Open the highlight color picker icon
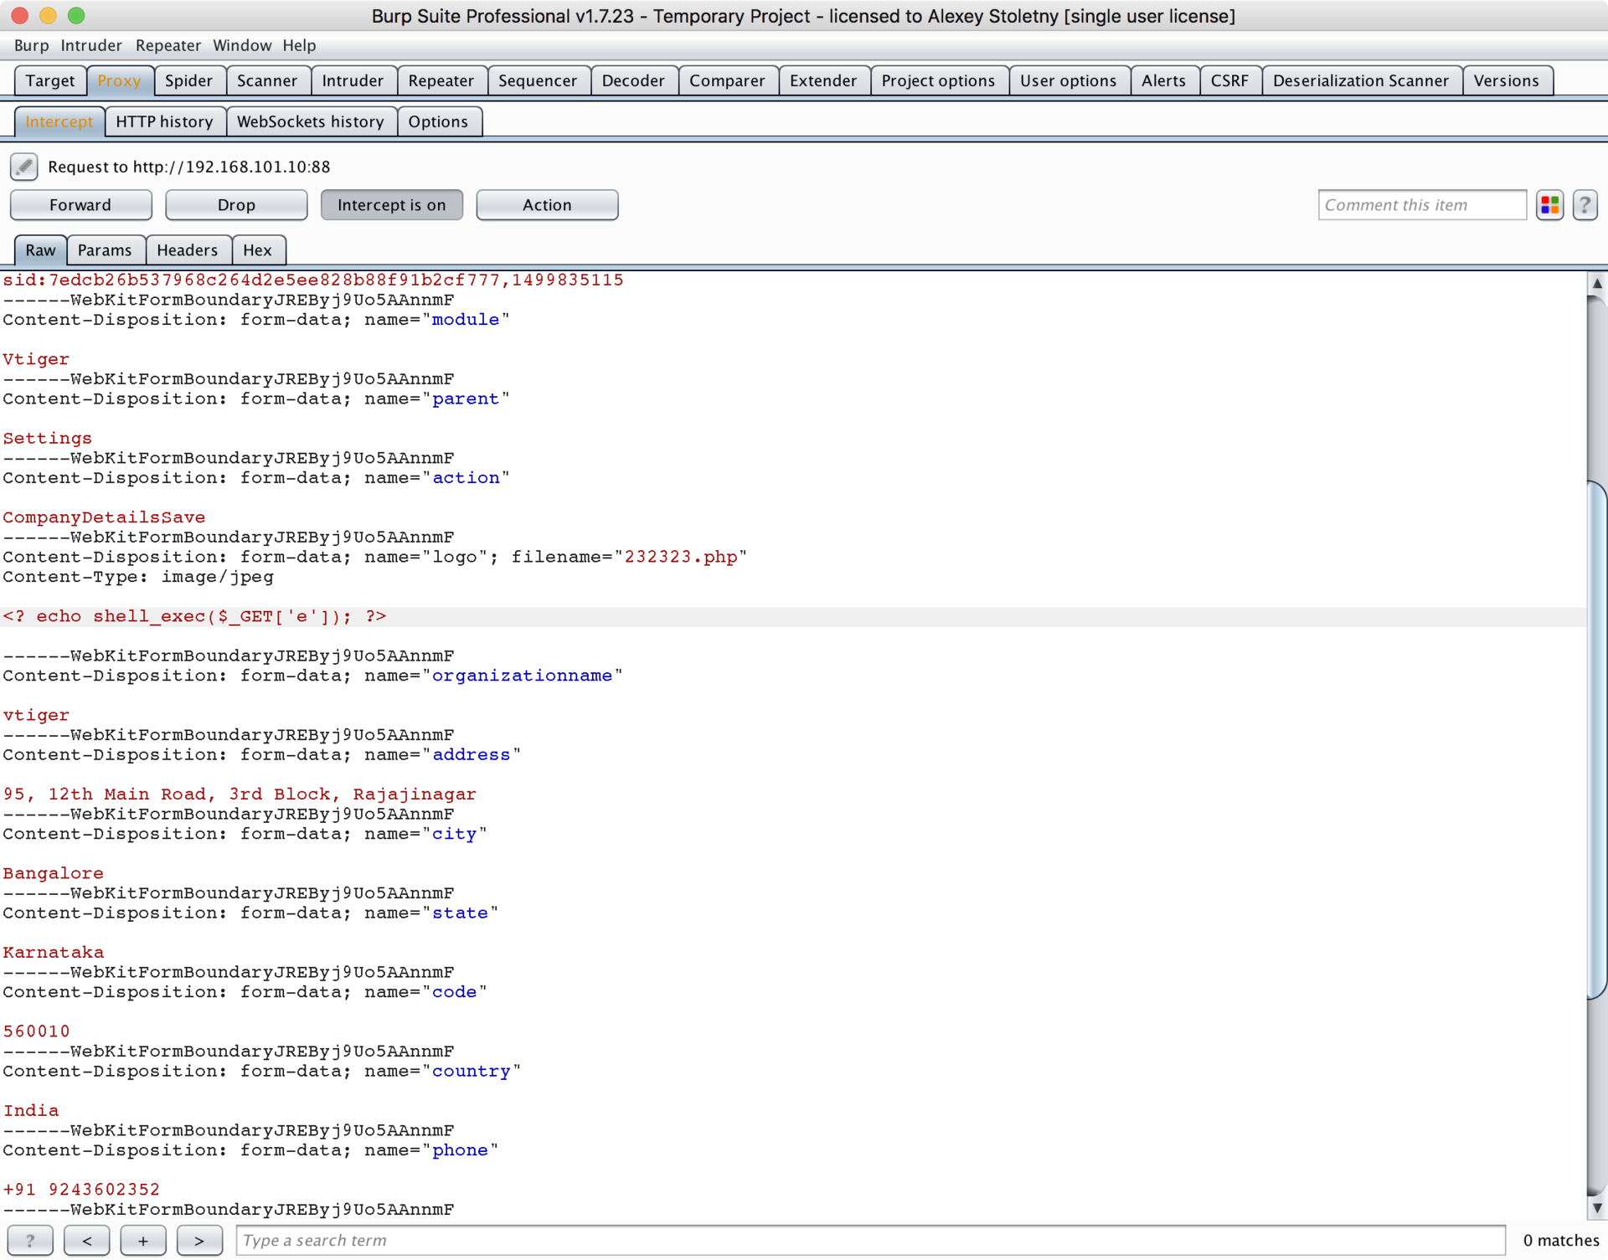 (1549, 205)
